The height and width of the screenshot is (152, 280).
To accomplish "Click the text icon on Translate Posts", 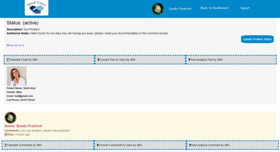I will click(x=8, y=60).
